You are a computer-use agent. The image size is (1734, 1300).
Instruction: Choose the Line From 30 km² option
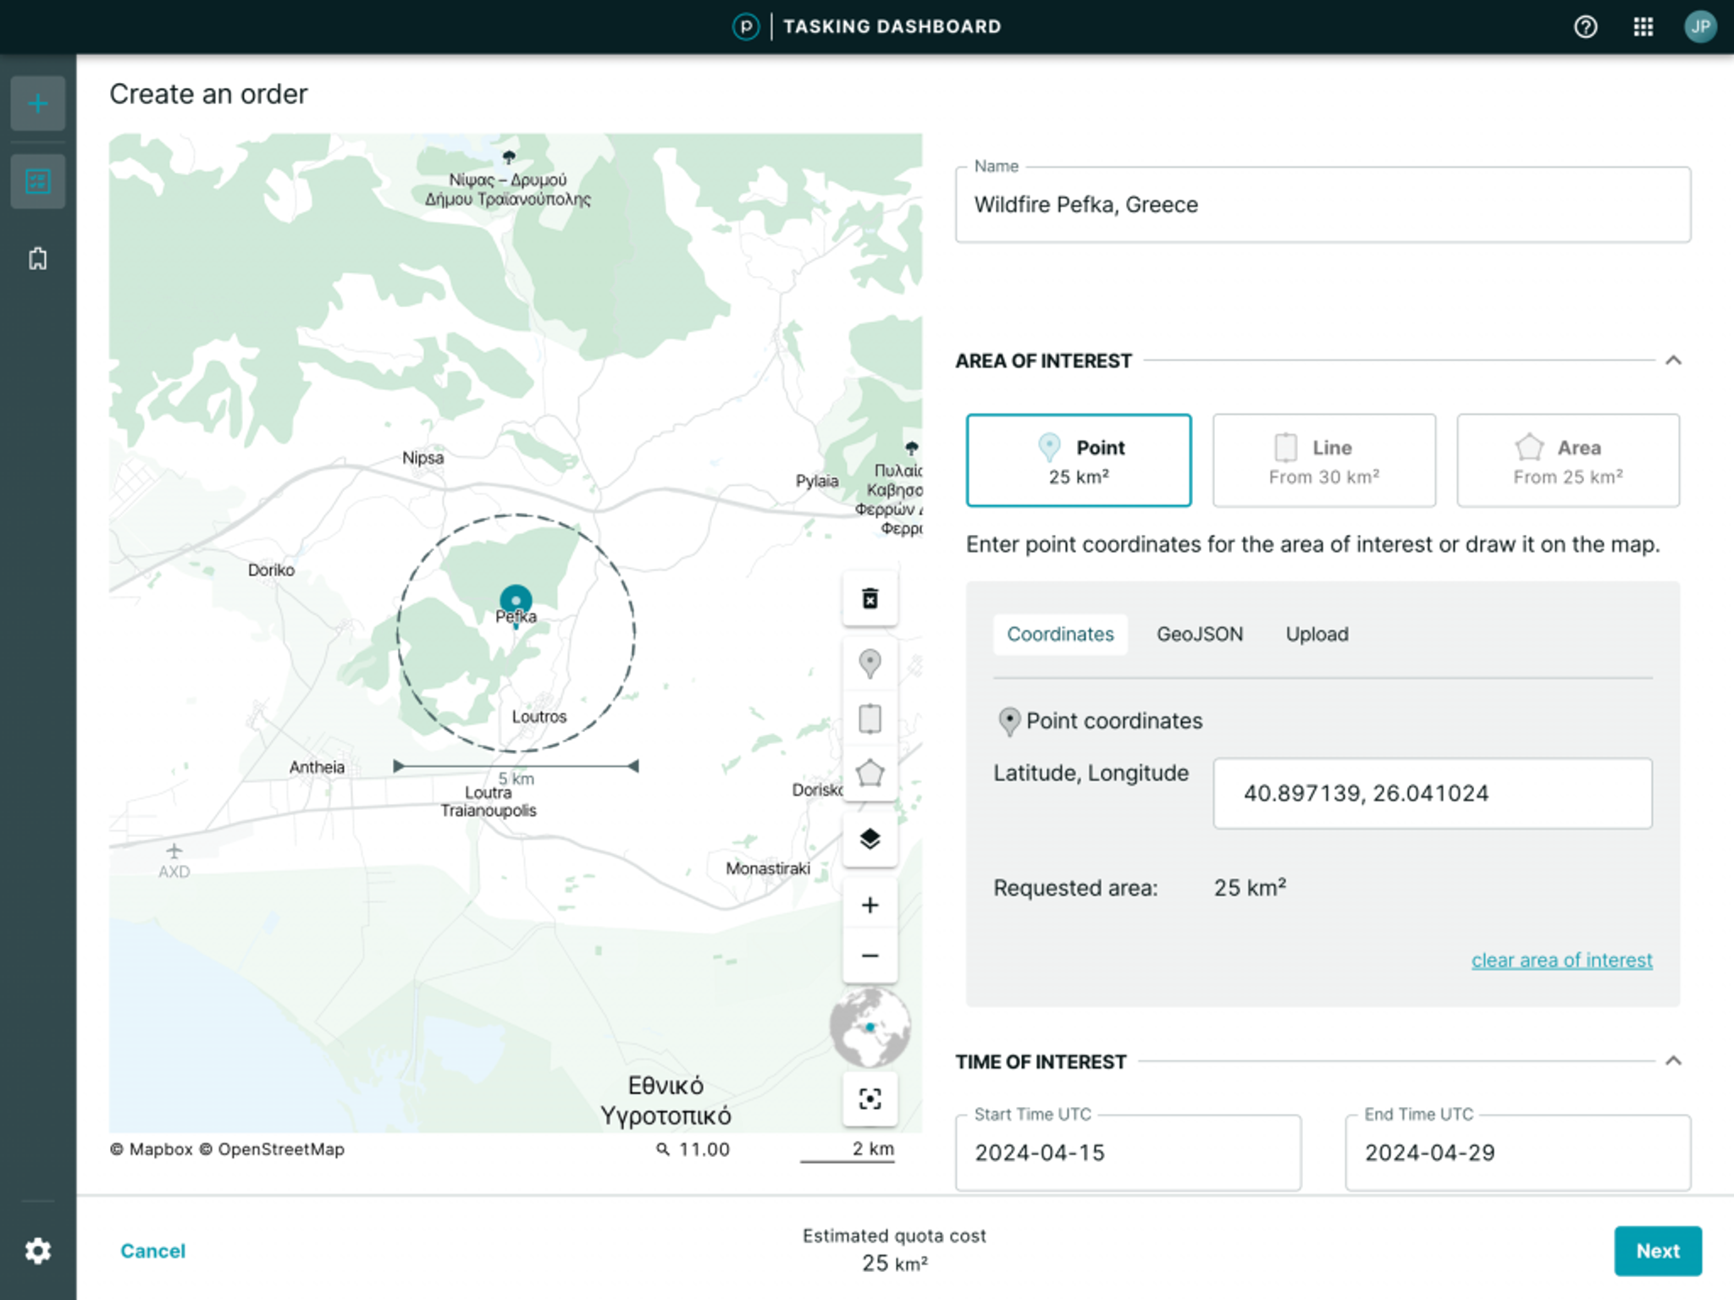1323,460
